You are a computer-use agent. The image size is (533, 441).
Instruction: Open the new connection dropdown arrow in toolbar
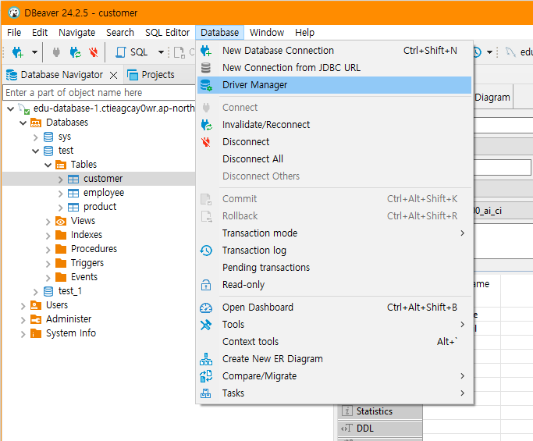34,52
